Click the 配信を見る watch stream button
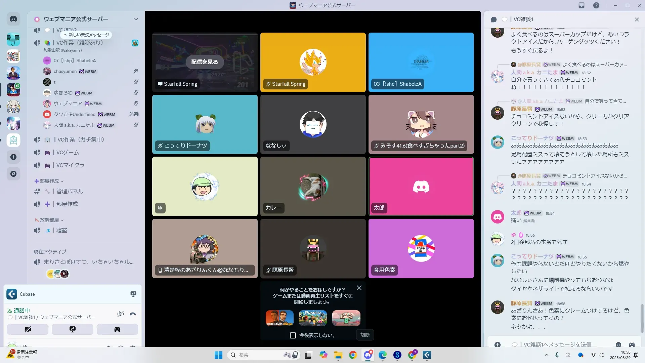This screenshot has height=363, width=645. coord(205,62)
